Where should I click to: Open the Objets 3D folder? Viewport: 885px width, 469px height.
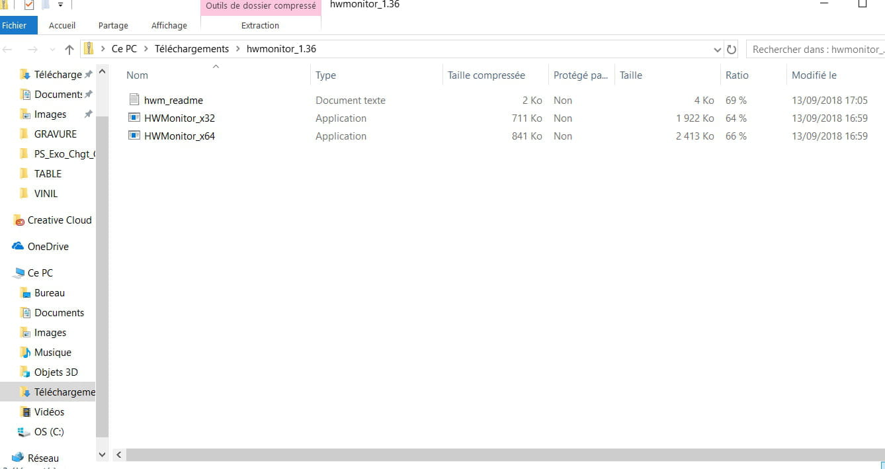(x=56, y=372)
